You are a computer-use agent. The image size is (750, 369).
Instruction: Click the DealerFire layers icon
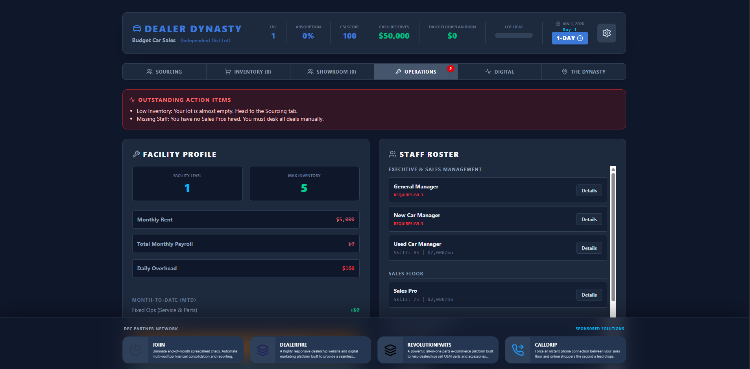coord(263,350)
